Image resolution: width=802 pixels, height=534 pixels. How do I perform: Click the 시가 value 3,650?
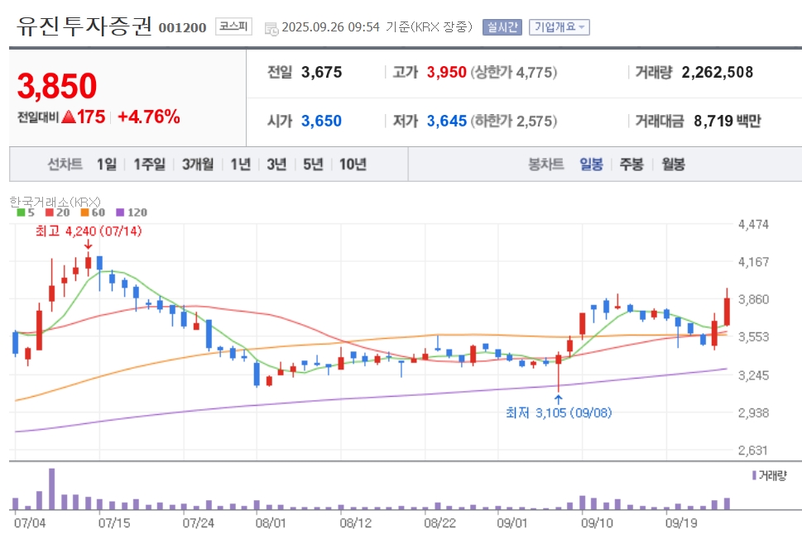point(321,122)
